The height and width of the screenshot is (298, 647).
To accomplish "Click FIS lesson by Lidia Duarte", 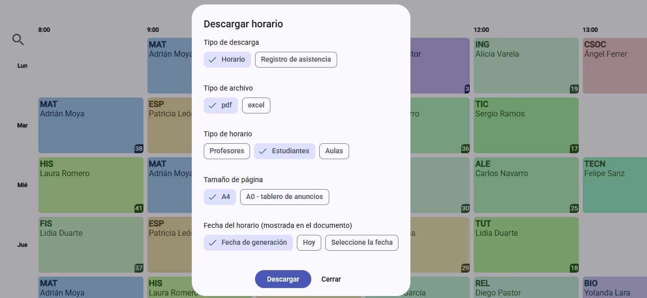I will [91, 245].
